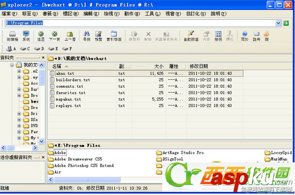Click the delete X toolbar icon

[x=148, y=36]
